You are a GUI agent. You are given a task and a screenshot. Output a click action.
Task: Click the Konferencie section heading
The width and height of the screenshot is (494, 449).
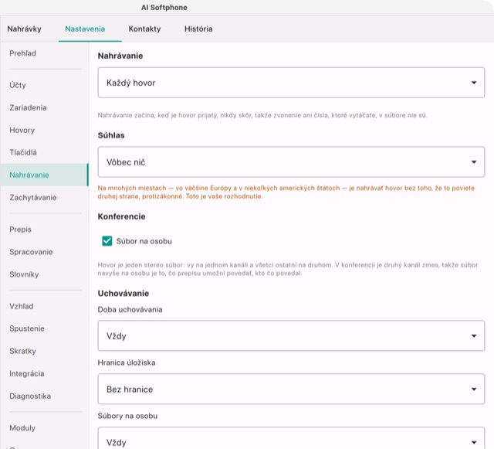122,216
